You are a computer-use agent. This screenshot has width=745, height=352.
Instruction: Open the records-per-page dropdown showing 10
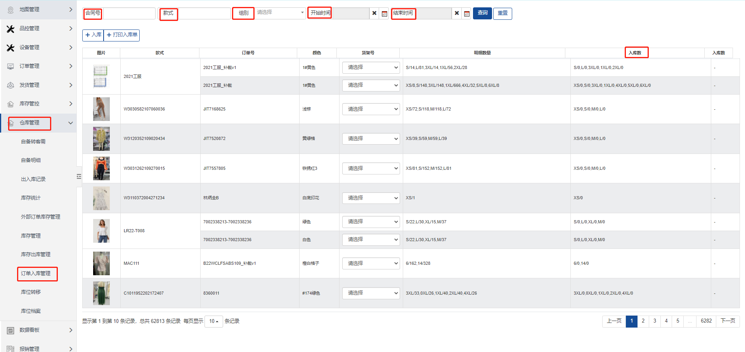(x=213, y=321)
